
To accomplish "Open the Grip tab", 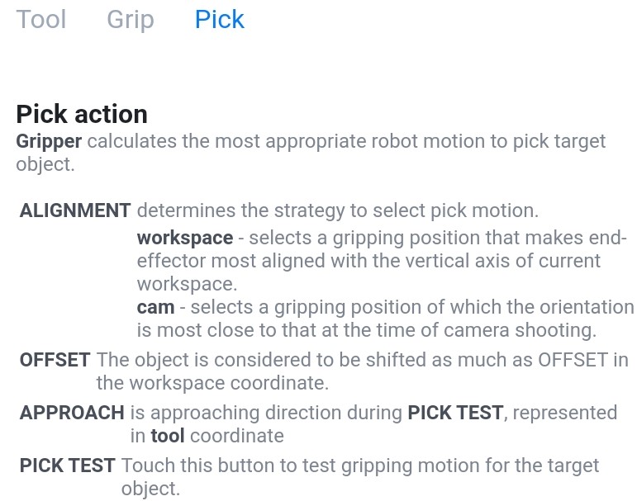I will tap(131, 19).
